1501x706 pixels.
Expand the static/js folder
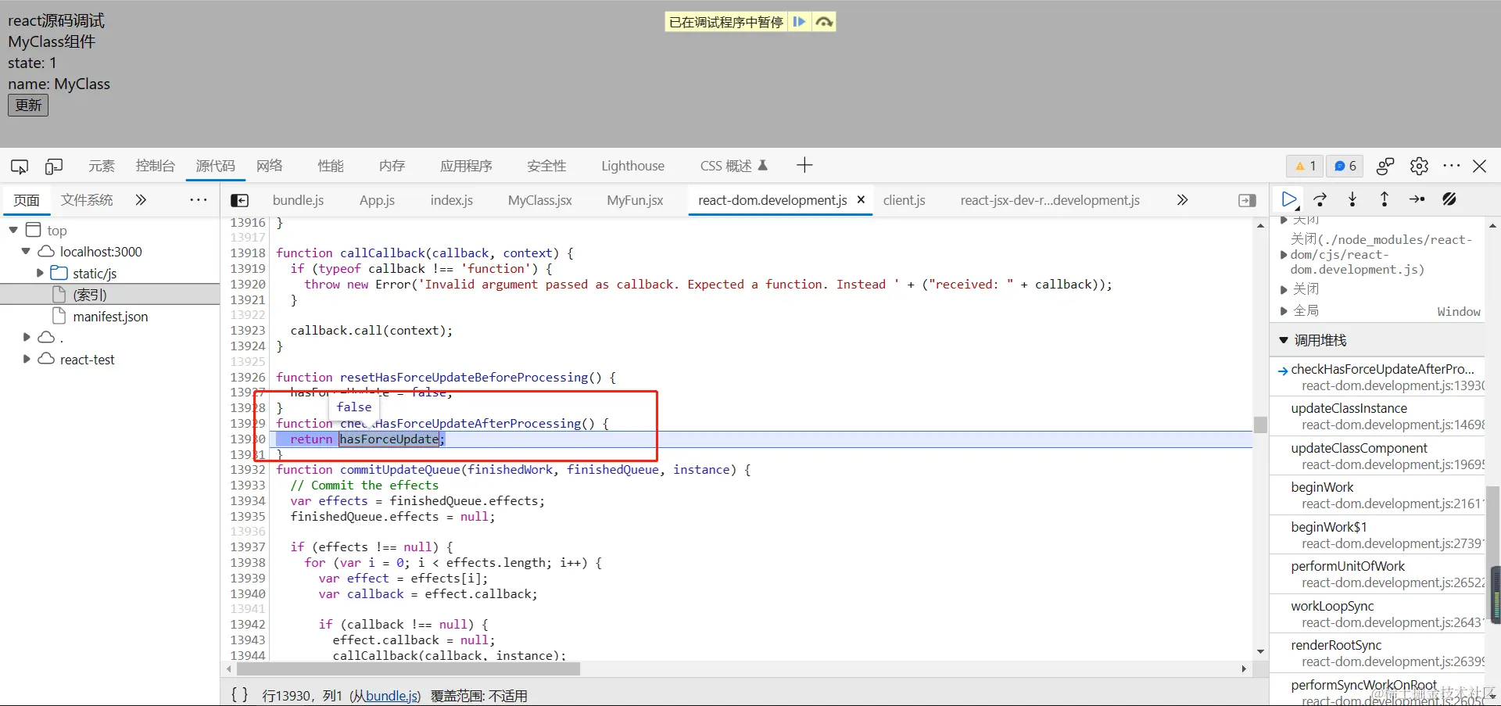click(40, 273)
